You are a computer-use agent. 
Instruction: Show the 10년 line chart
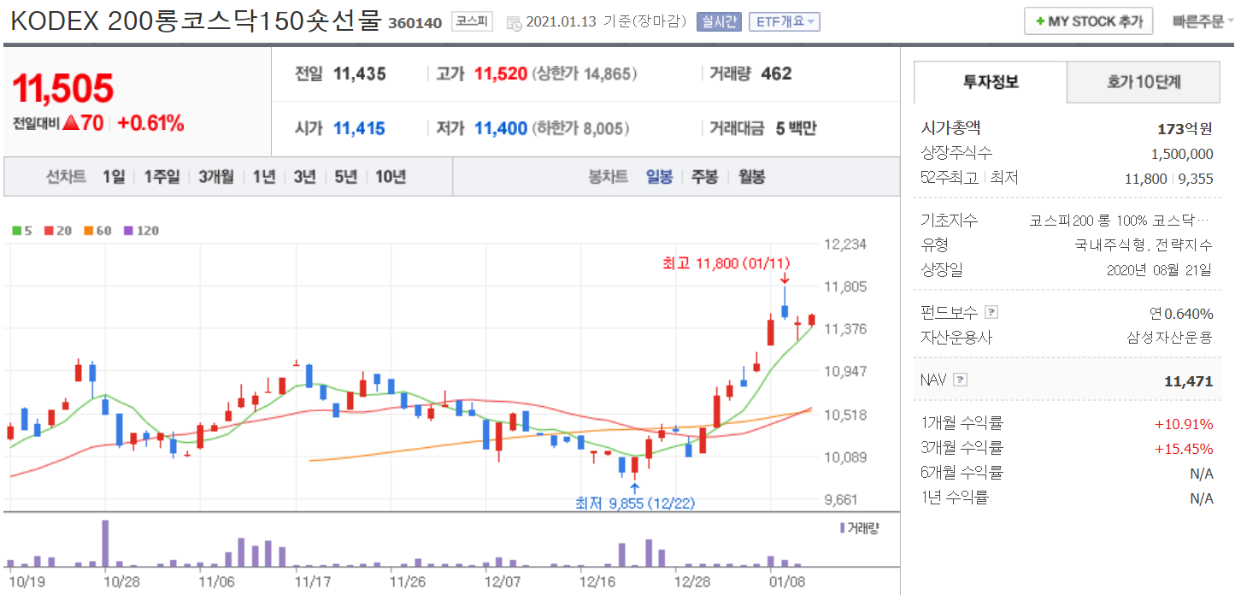coord(390,177)
